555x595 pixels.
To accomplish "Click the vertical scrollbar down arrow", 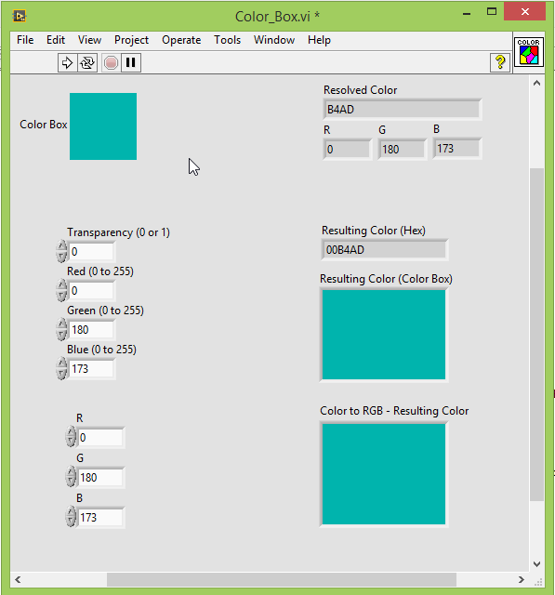I will tap(536, 564).
